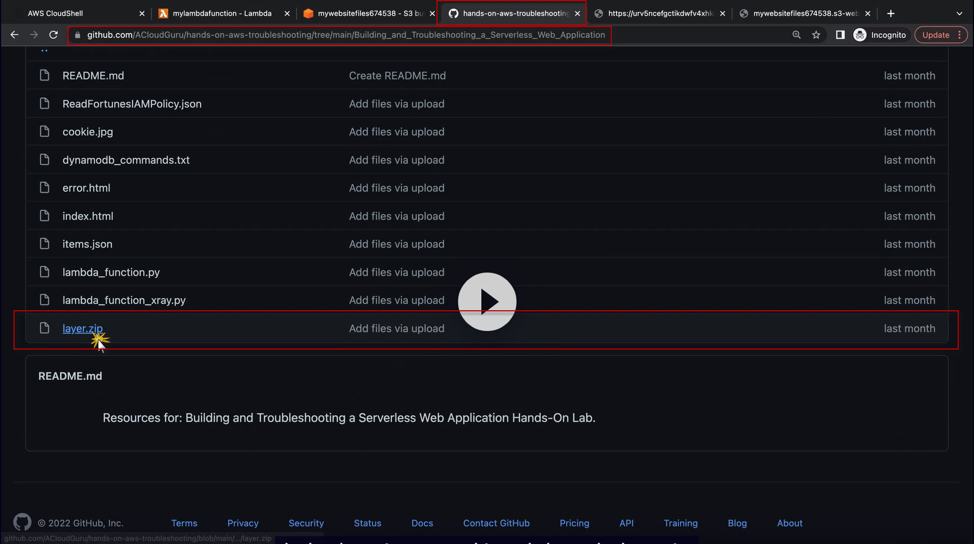This screenshot has height=544, width=974.
Task: Expand the tab search dropdown
Action: (x=959, y=13)
